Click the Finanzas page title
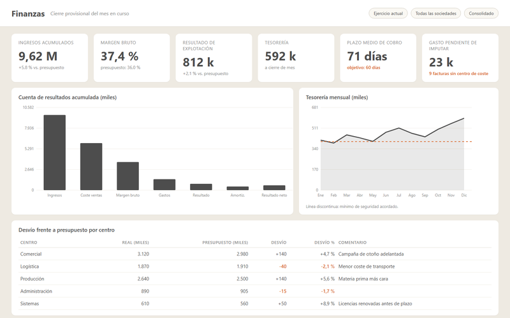 pyautogui.click(x=28, y=13)
